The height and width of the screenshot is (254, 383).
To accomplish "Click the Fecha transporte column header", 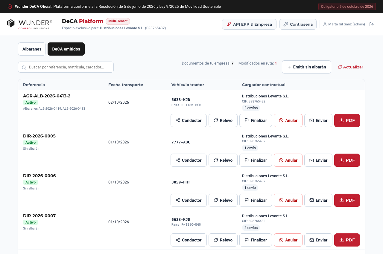I will coord(126,85).
